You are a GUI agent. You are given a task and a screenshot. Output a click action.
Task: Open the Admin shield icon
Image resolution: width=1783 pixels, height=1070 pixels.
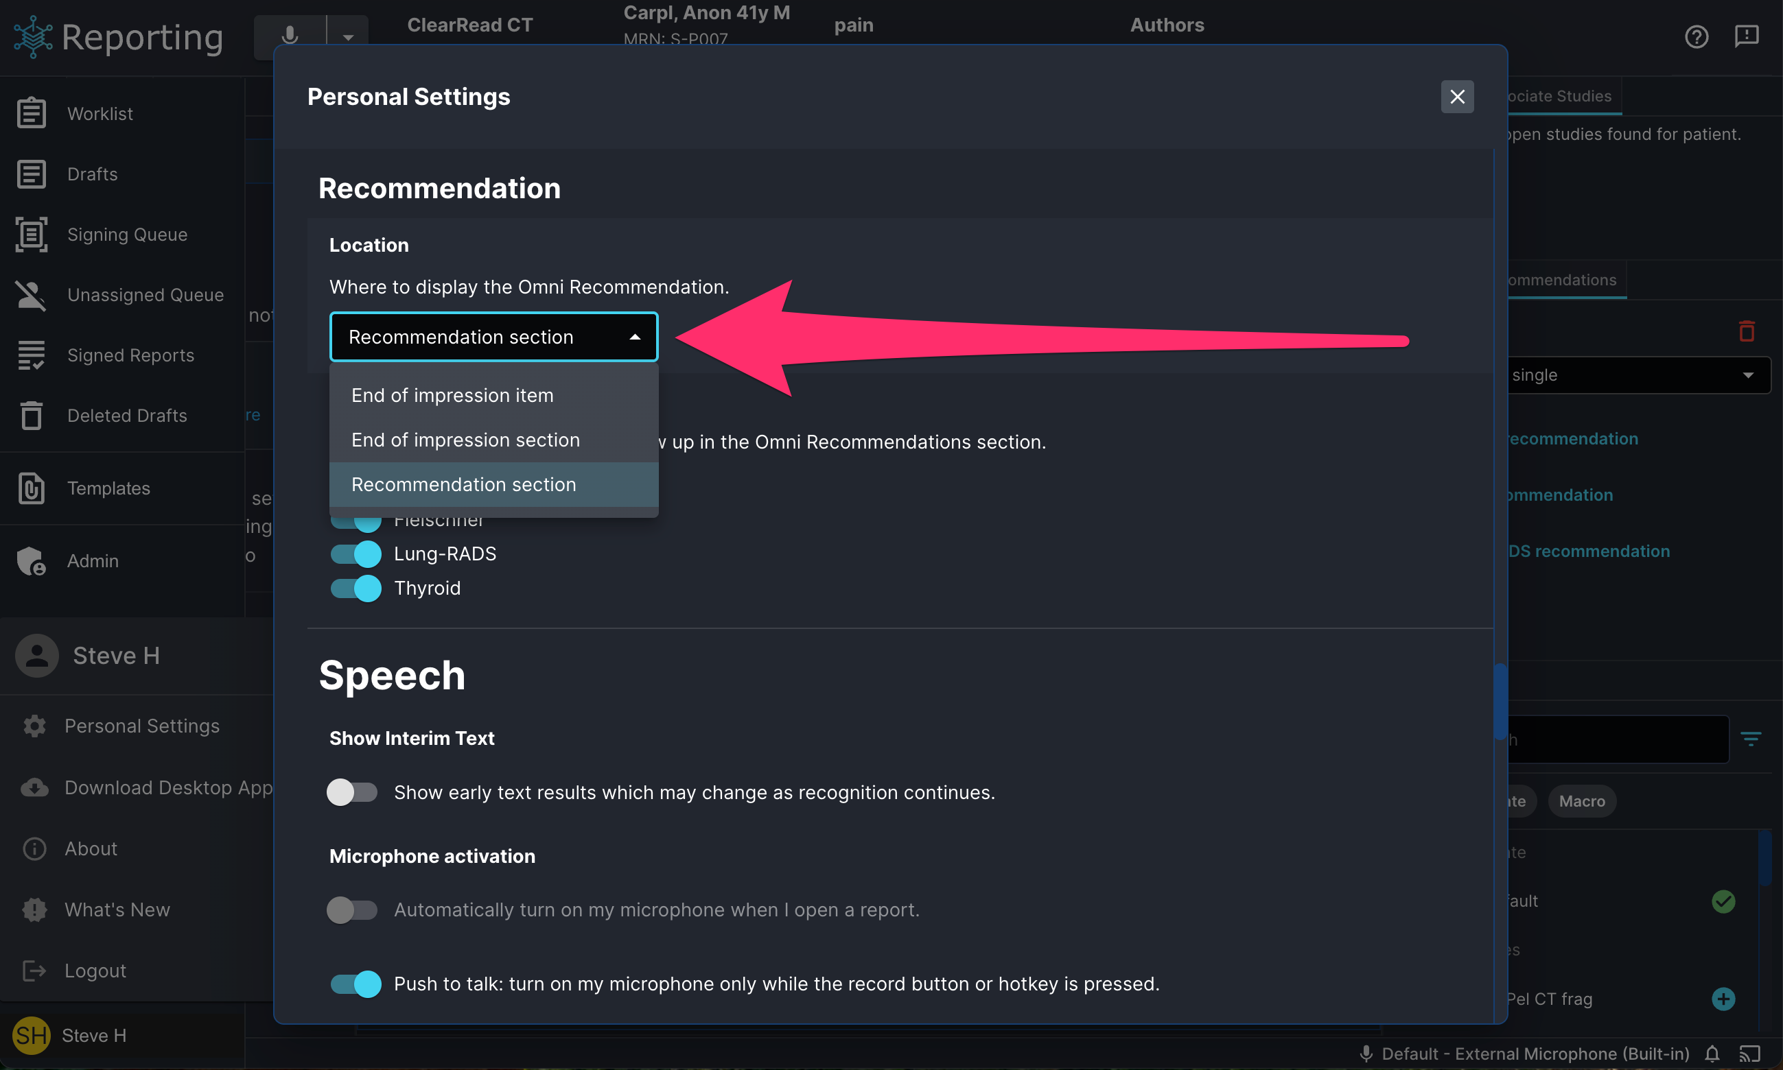[x=31, y=560]
